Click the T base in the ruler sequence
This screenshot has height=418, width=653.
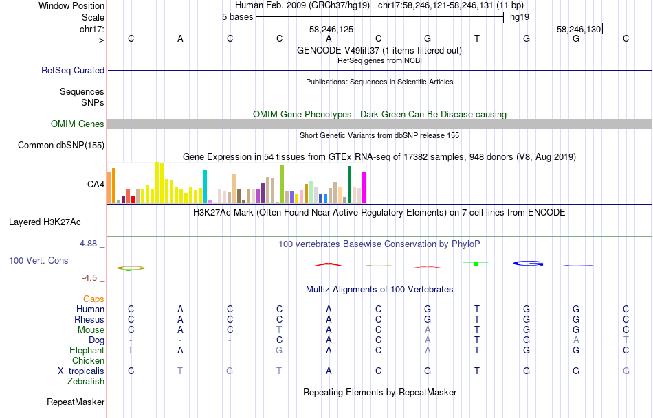click(477, 38)
